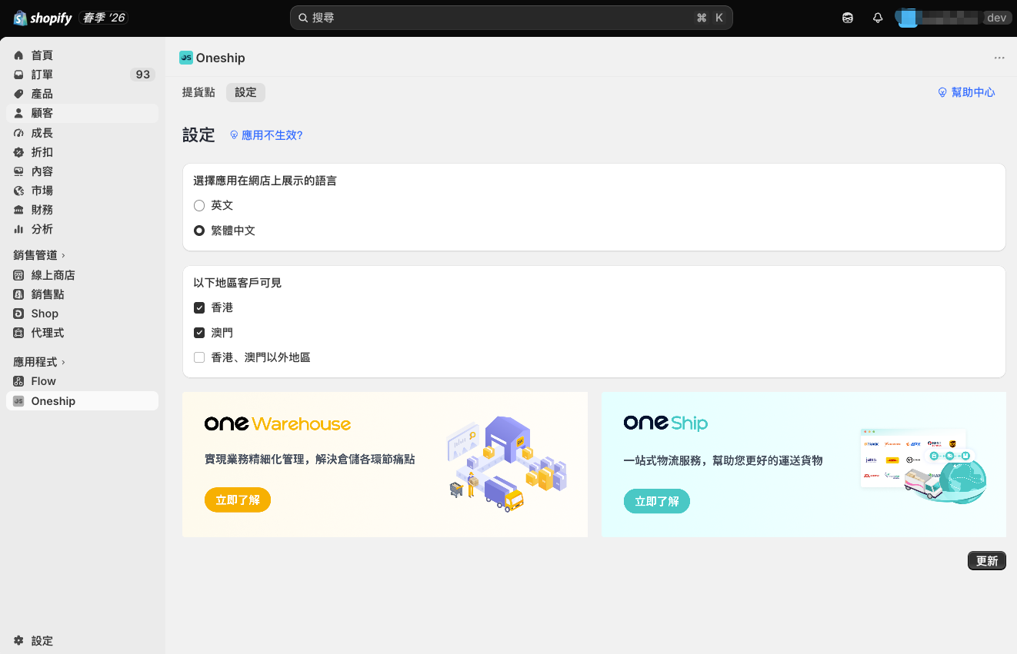Switch to the 設定 tab

click(245, 92)
